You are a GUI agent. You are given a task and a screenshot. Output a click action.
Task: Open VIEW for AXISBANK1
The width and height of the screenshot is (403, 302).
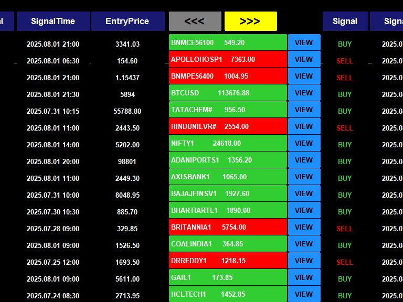[304, 177]
